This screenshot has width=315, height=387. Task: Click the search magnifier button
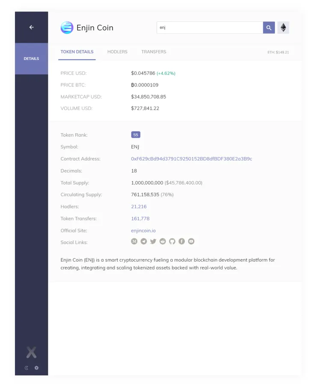pyautogui.click(x=269, y=28)
